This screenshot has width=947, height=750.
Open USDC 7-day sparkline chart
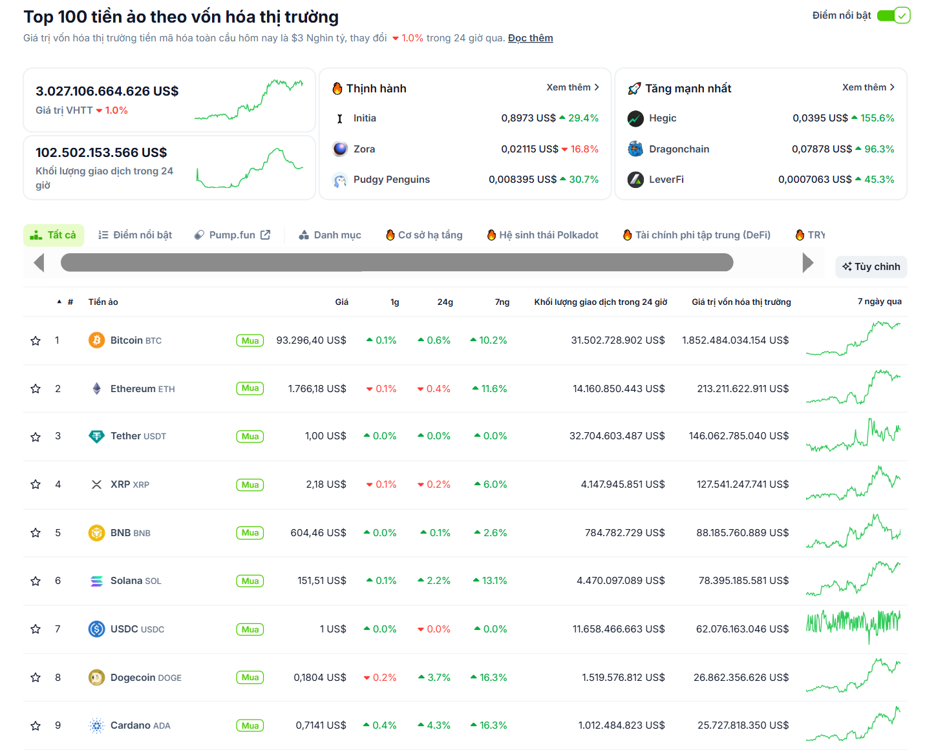click(853, 627)
